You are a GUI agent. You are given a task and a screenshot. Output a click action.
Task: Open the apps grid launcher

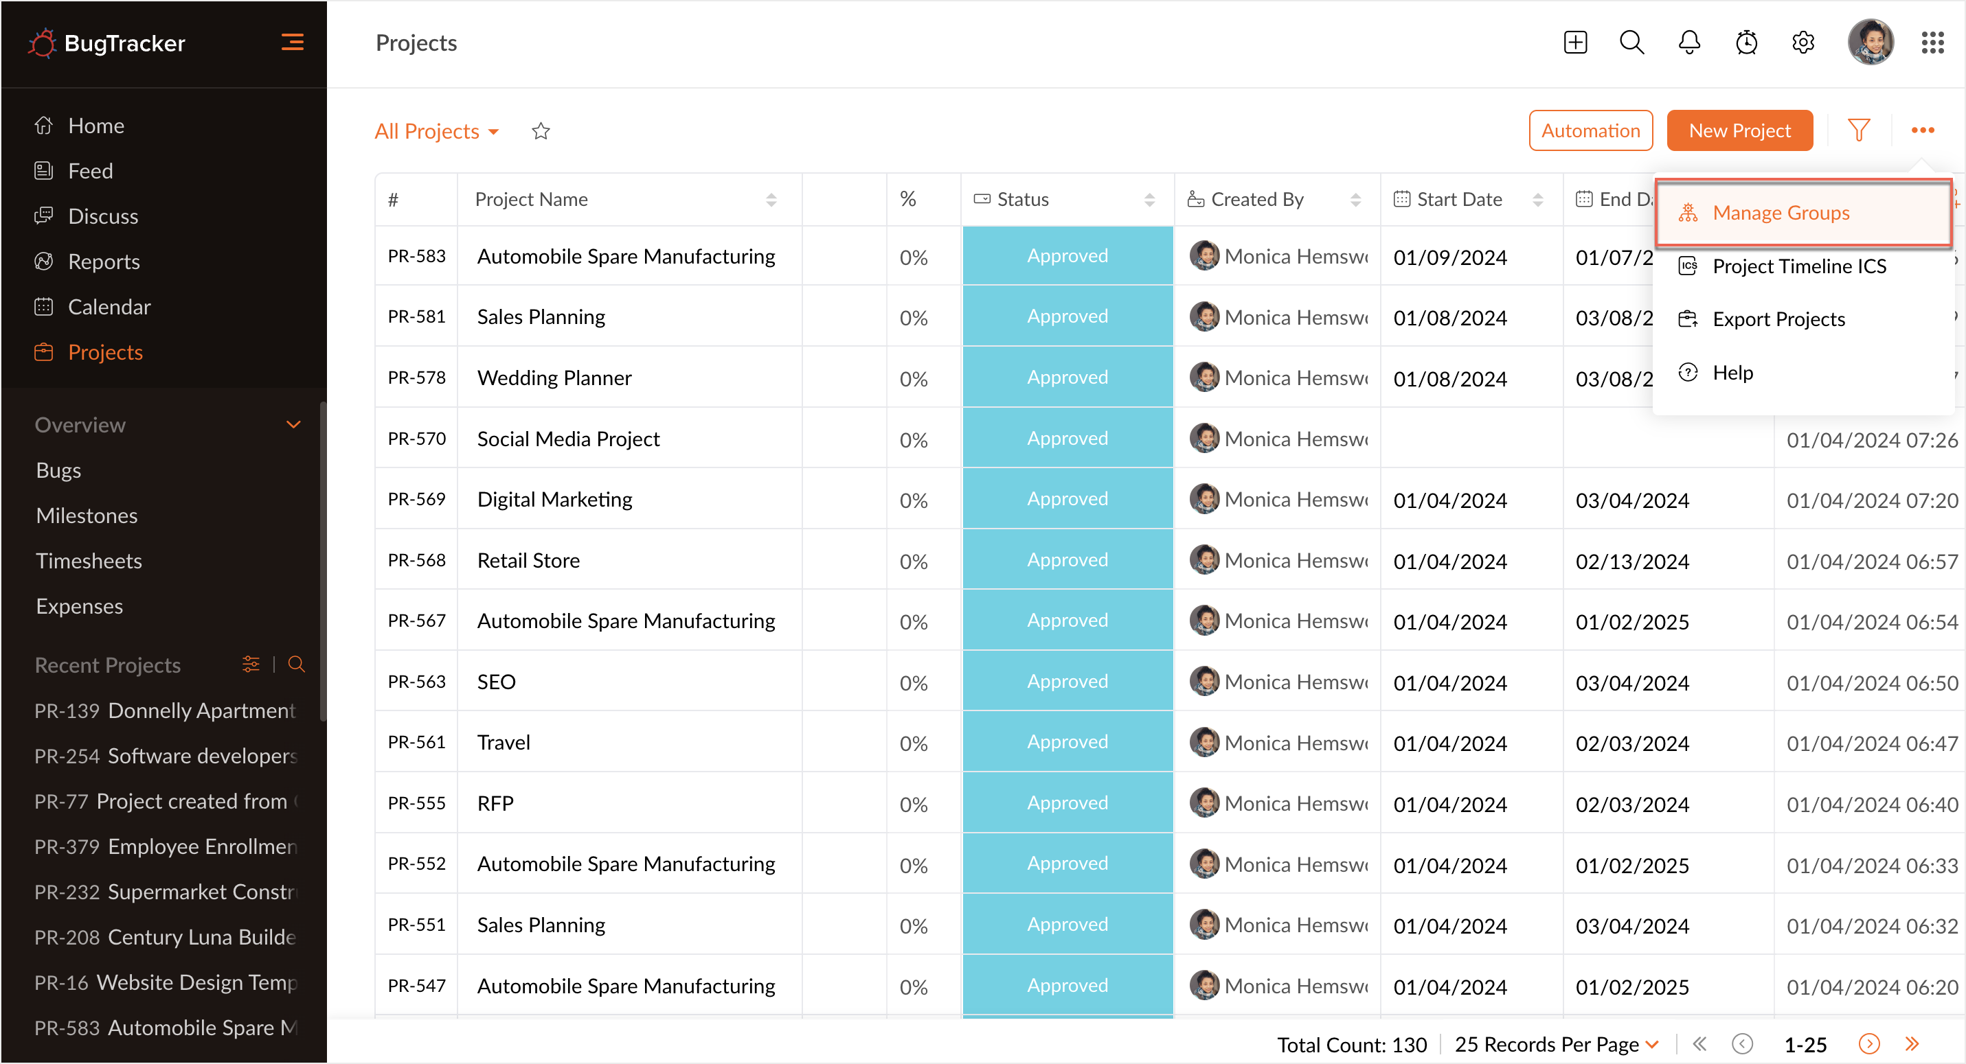[x=1932, y=42]
